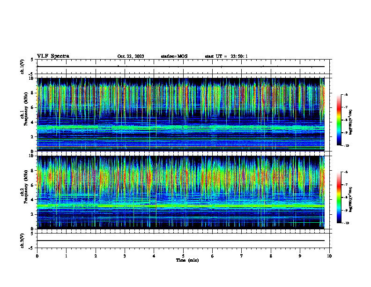Click the ch.2 spectrogram panel
Screen dimensions: 371x287
point(181,192)
